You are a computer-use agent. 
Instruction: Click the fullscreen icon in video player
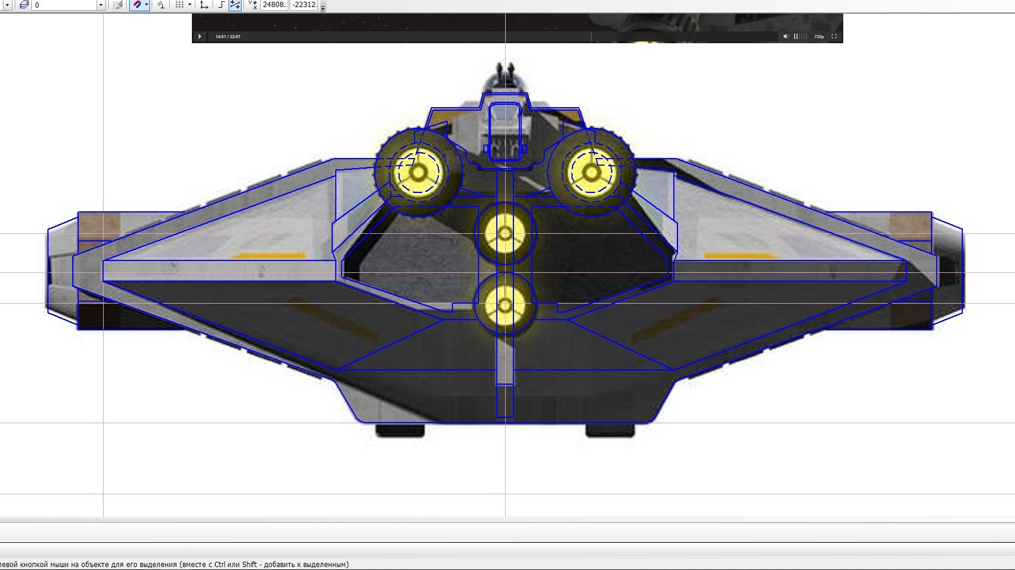(x=834, y=37)
